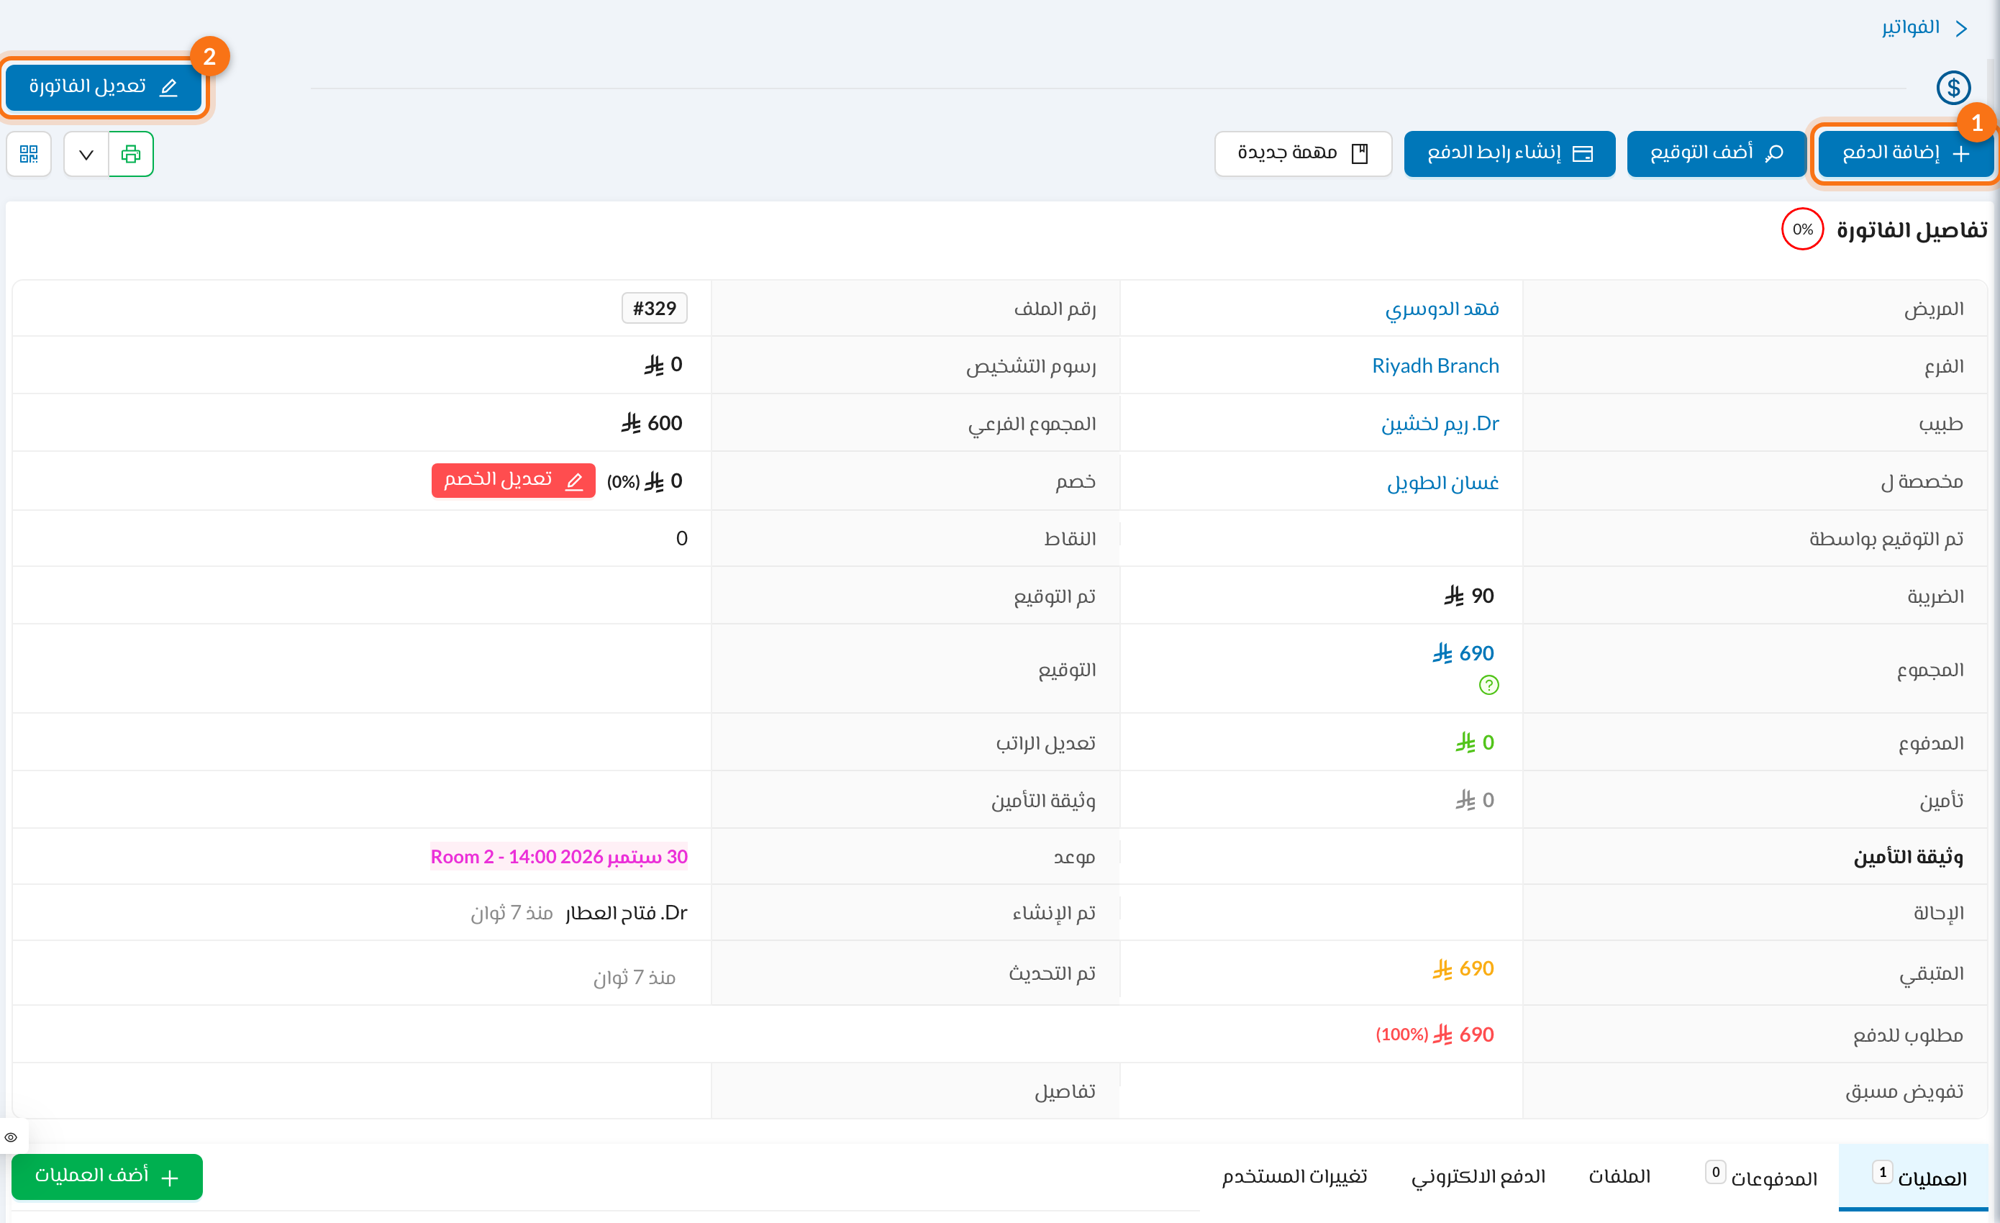Open the appointment 30 سبتمبر 2026 Room 2 link
This screenshot has width=2000, height=1223.
tap(558, 856)
